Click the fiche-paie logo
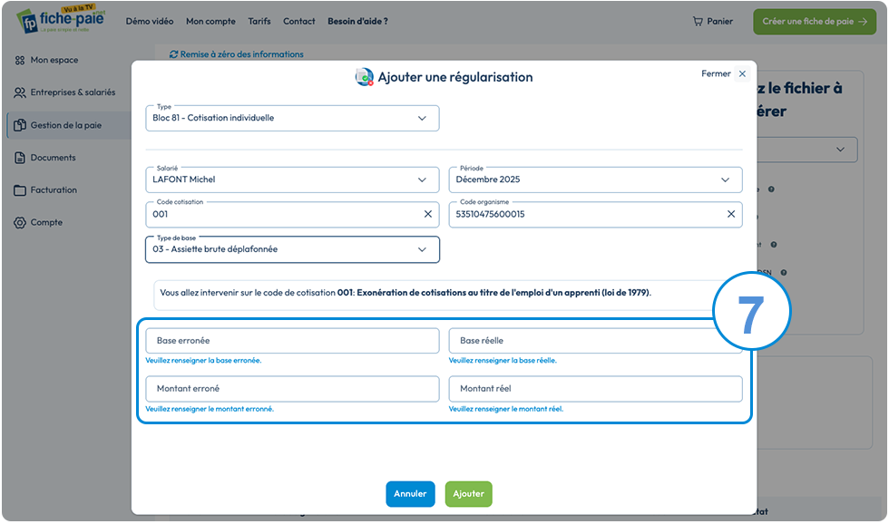889x524 pixels. pos(62,19)
